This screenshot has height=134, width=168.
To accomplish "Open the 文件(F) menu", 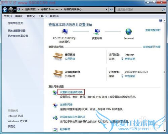I will coord(8,16).
